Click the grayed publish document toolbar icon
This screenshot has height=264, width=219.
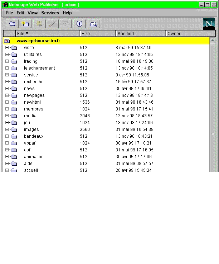(x=65, y=24)
